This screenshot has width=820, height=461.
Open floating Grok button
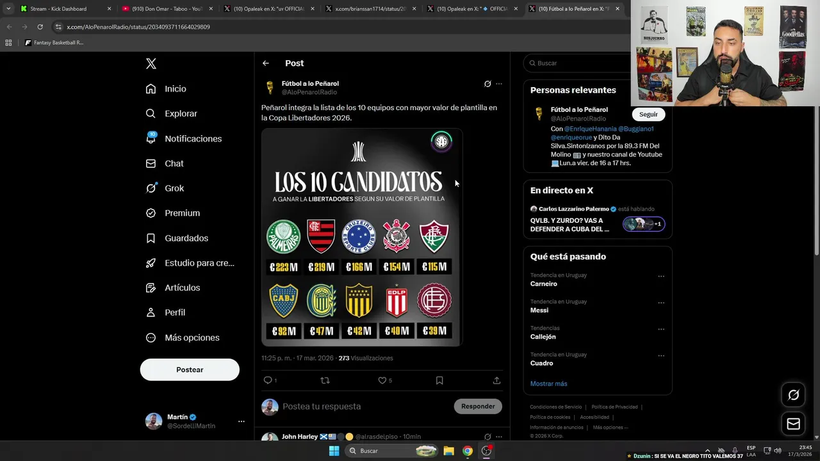[793, 395]
